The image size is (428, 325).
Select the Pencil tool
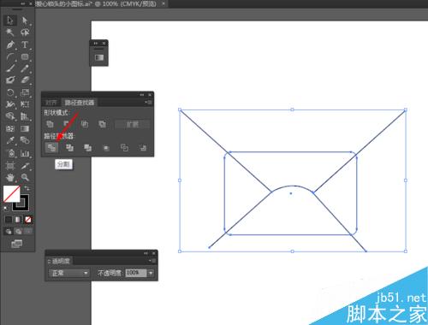click(x=25, y=68)
